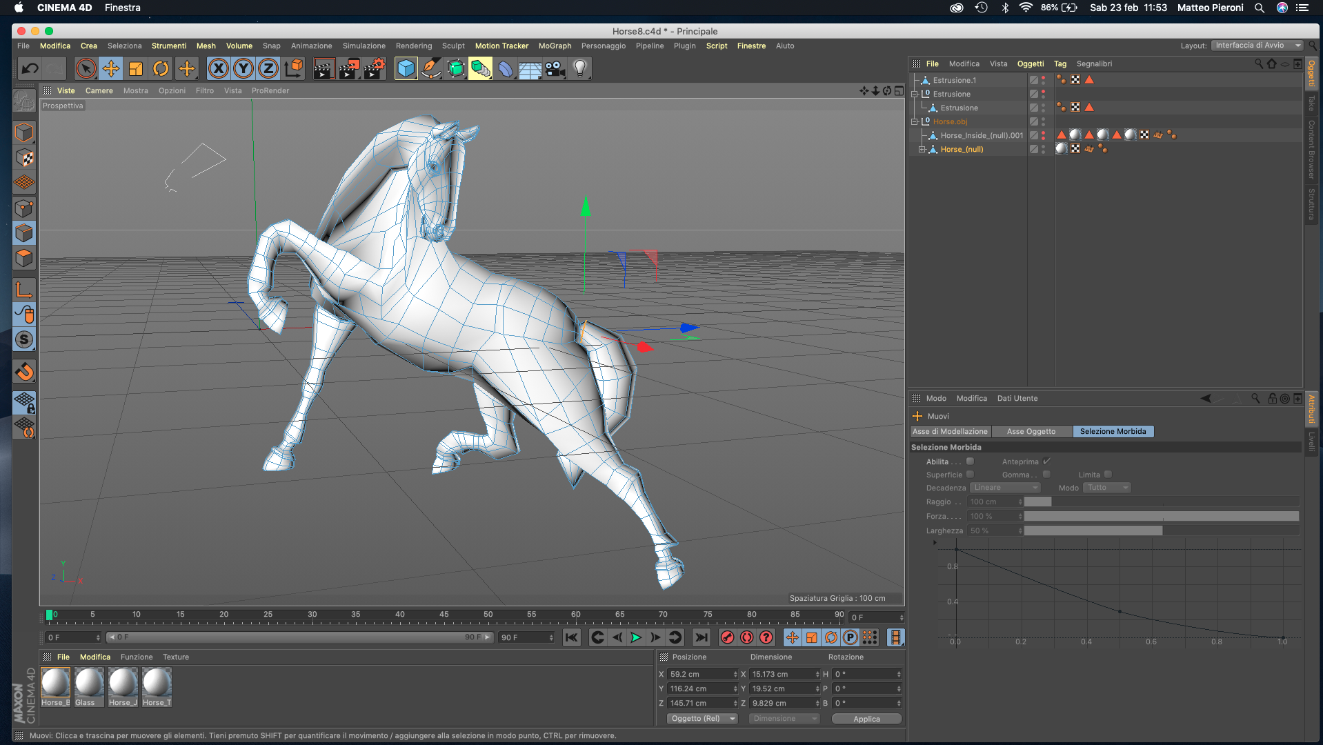Toggle X axis lock
Image resolution: width=1323 pixels, height=745 pixels.
[219, 68]
